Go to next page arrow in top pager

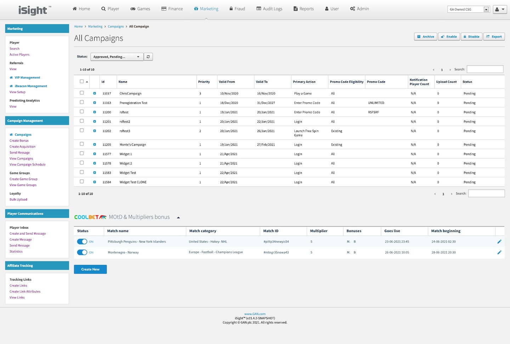coord(450,70)
